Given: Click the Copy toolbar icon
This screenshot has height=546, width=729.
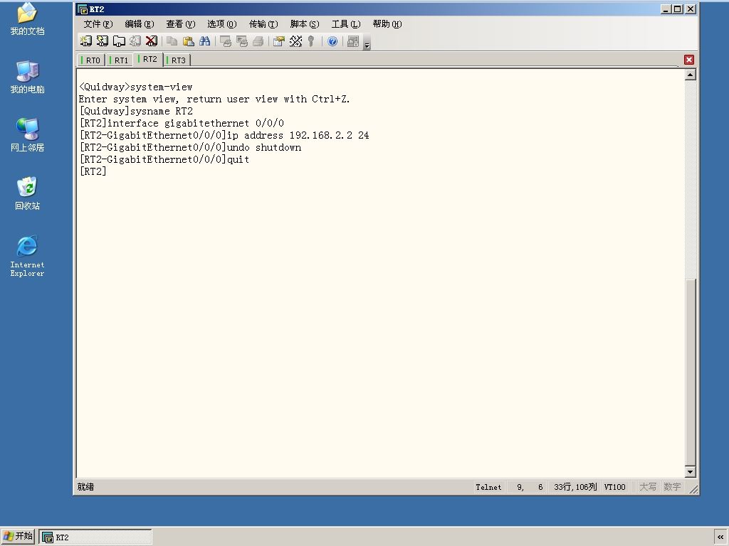Looking at the screenshot, I should [172, 41].
